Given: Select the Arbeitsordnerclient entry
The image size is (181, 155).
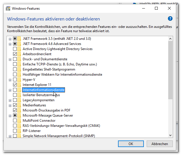Looking at the screenshot, I should 37,54.
